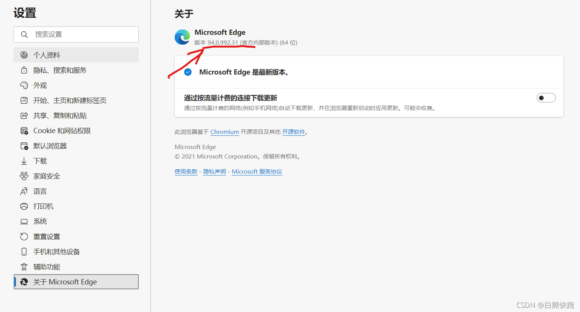The height and width of the screenshot is (312, 580).
Task: Open 隐私声明 link
Action: point(215,171)
